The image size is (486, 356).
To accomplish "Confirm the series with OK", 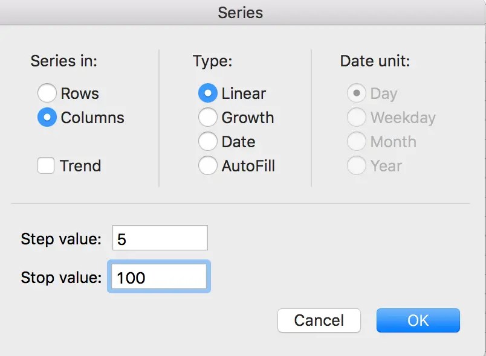I will point(418,320).
